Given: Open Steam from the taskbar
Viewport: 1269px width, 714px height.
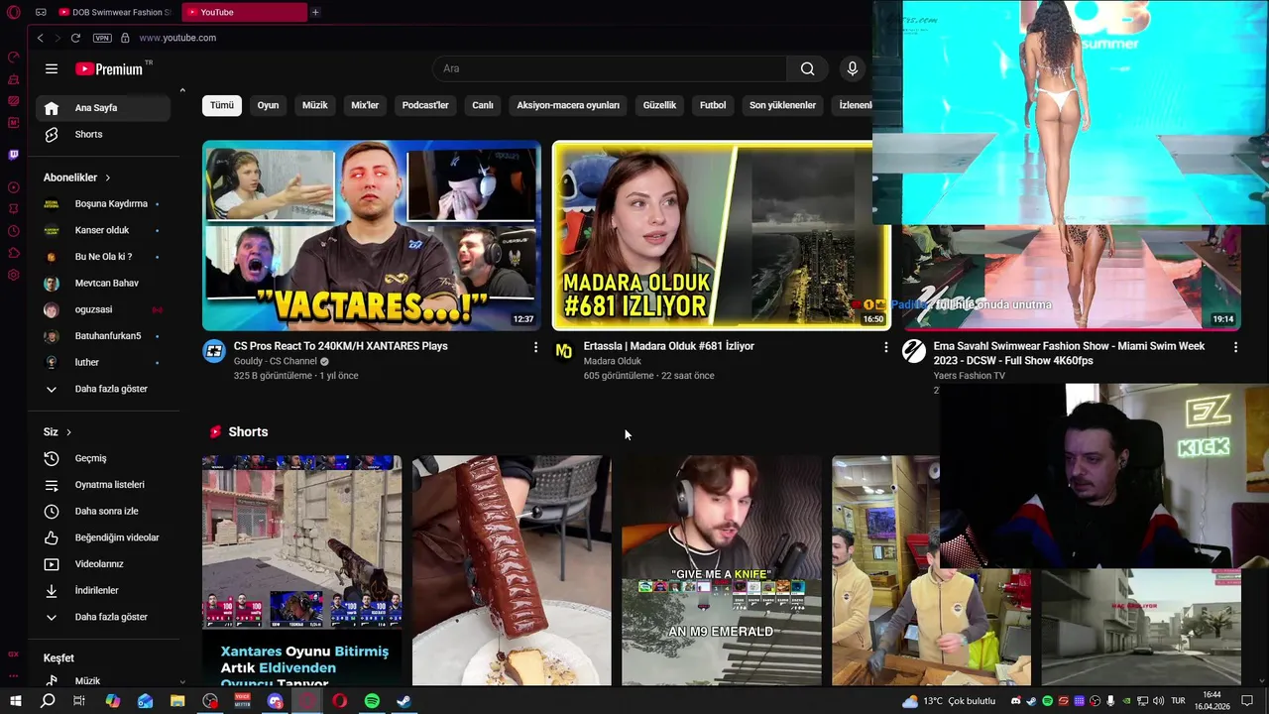Looking at the screenshot, I should click(404, 701).
